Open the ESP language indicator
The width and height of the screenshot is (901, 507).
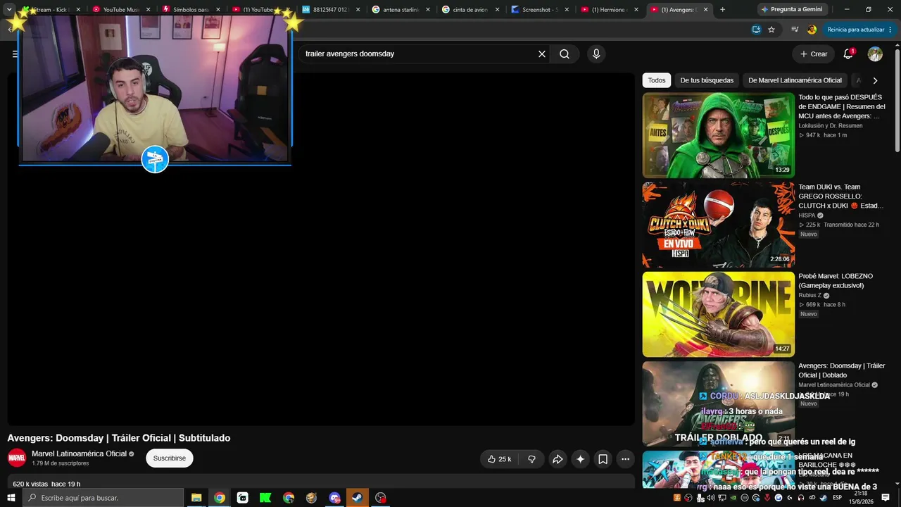click(837, 498)
